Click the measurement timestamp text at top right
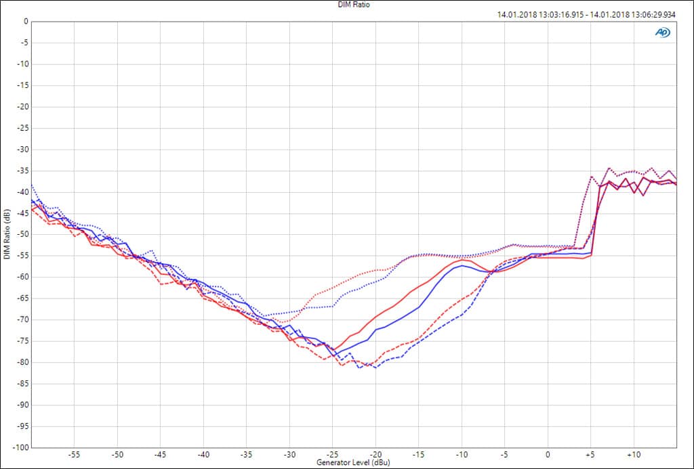 pyautogui.click(x=586, y=14)
